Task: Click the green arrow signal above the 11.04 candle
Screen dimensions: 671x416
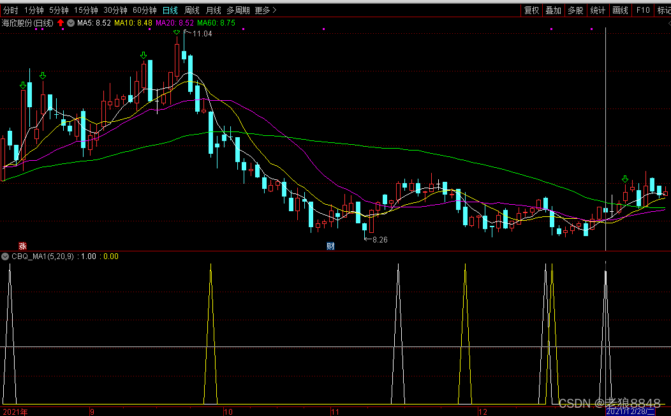Action: [x=177, y=32]
